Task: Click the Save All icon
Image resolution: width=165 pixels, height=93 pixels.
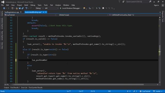Action: coord(22,8)
